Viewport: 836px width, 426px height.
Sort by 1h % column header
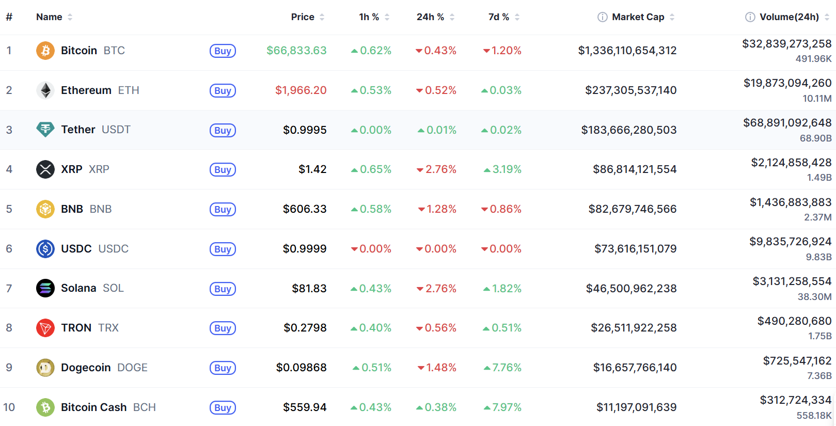pos(369,17)
